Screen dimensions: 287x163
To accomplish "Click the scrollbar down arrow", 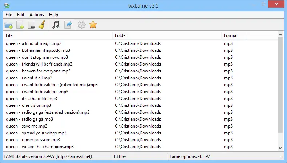I will tap(280, 148).
